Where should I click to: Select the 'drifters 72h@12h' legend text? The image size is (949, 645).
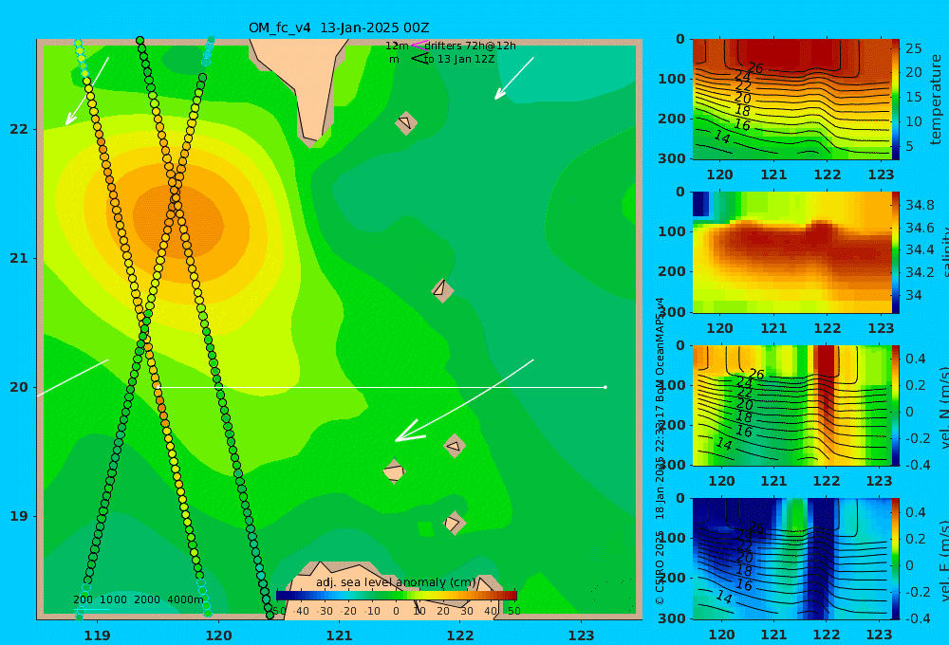click(471, 46)
